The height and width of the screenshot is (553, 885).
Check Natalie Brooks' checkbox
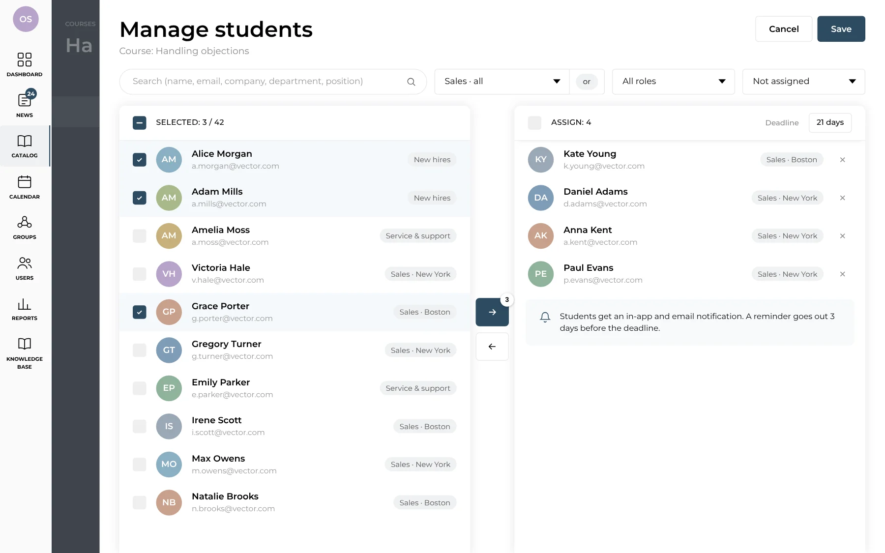pyautogui.click(x=140, y=503)
